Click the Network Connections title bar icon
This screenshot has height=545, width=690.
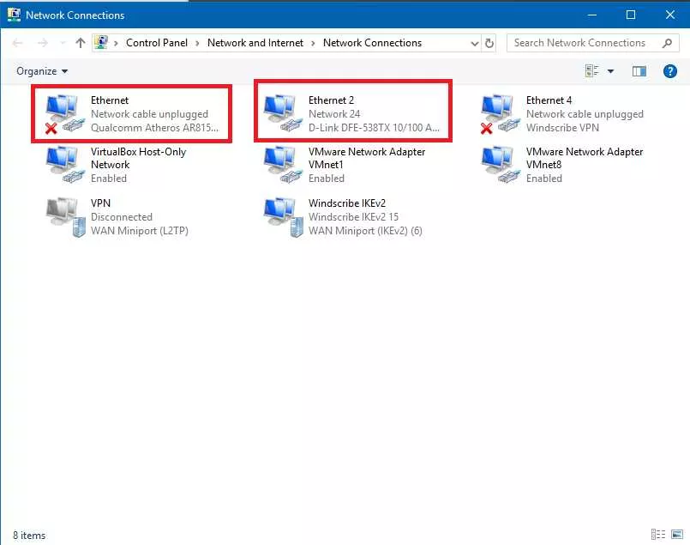(x=14, y=15)
